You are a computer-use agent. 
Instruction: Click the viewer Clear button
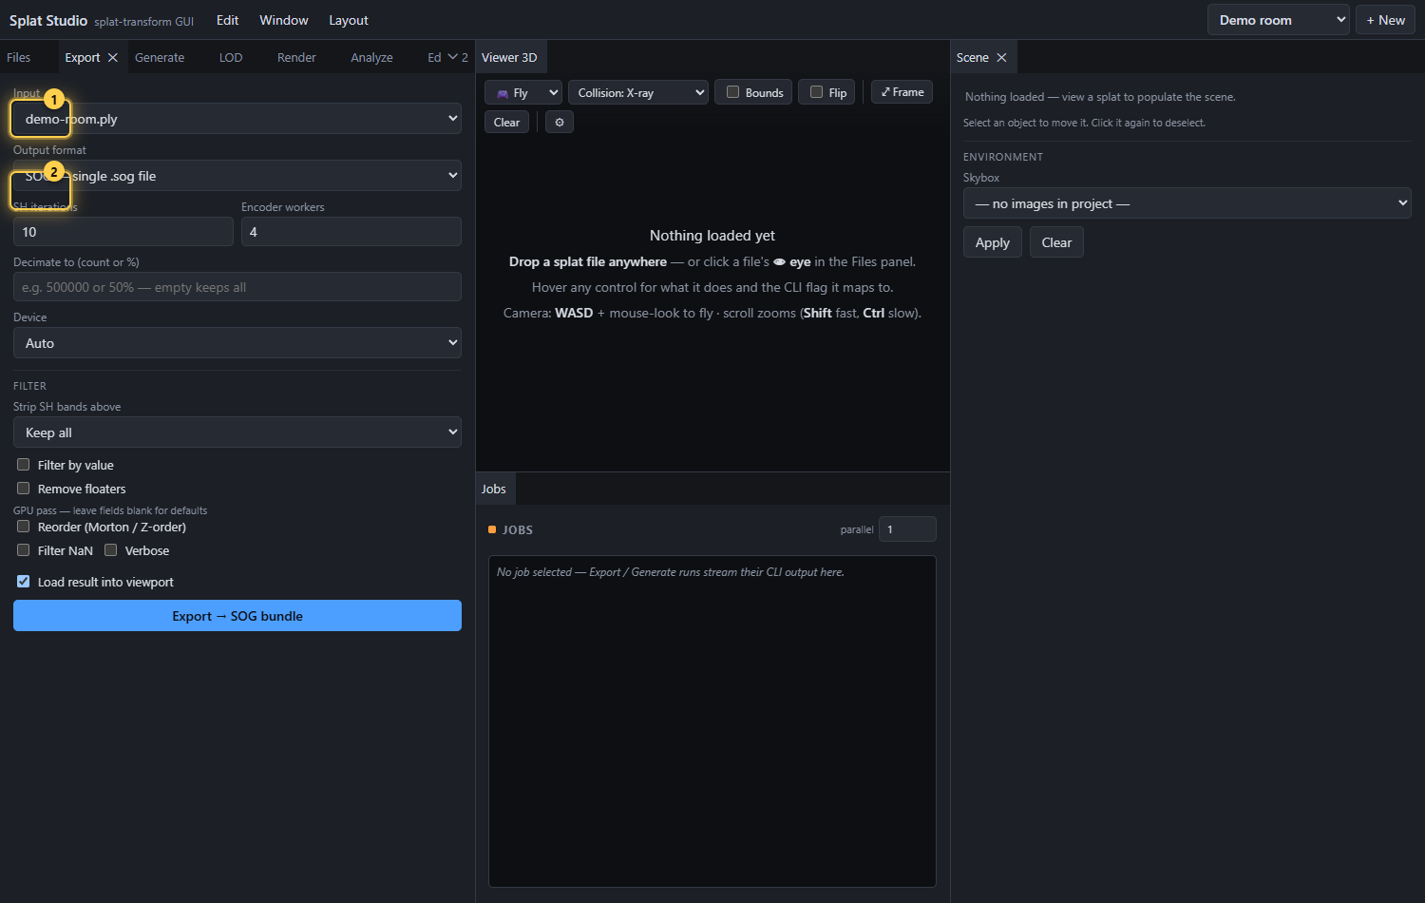click(506, 122)
